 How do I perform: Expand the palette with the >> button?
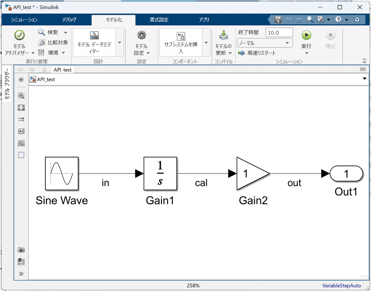(x=21, y=273)
